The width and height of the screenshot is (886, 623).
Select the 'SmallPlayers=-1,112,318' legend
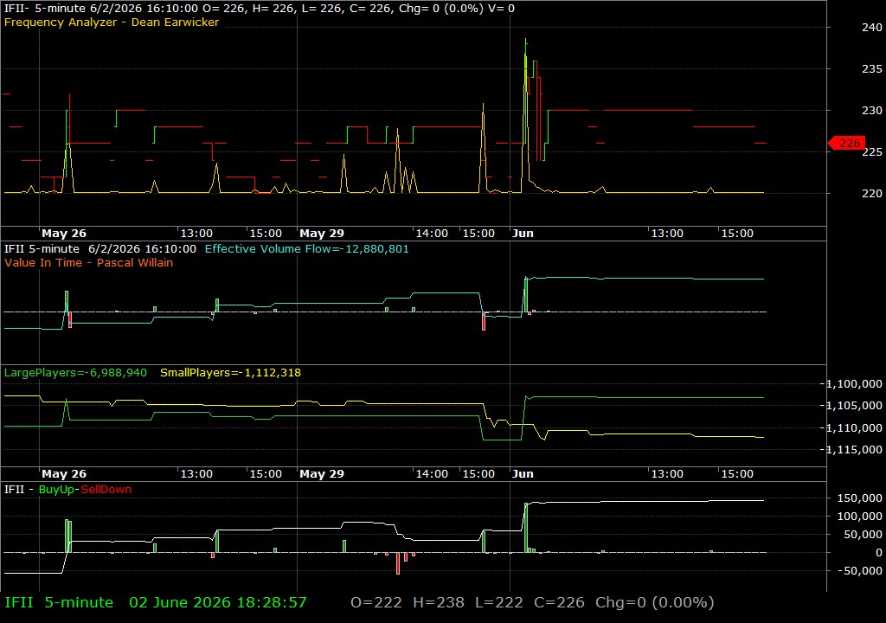tap(230, 373)
